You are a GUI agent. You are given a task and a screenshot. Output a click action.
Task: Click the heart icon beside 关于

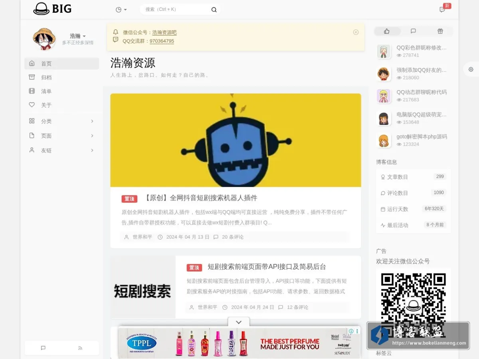tap(32, 105)
